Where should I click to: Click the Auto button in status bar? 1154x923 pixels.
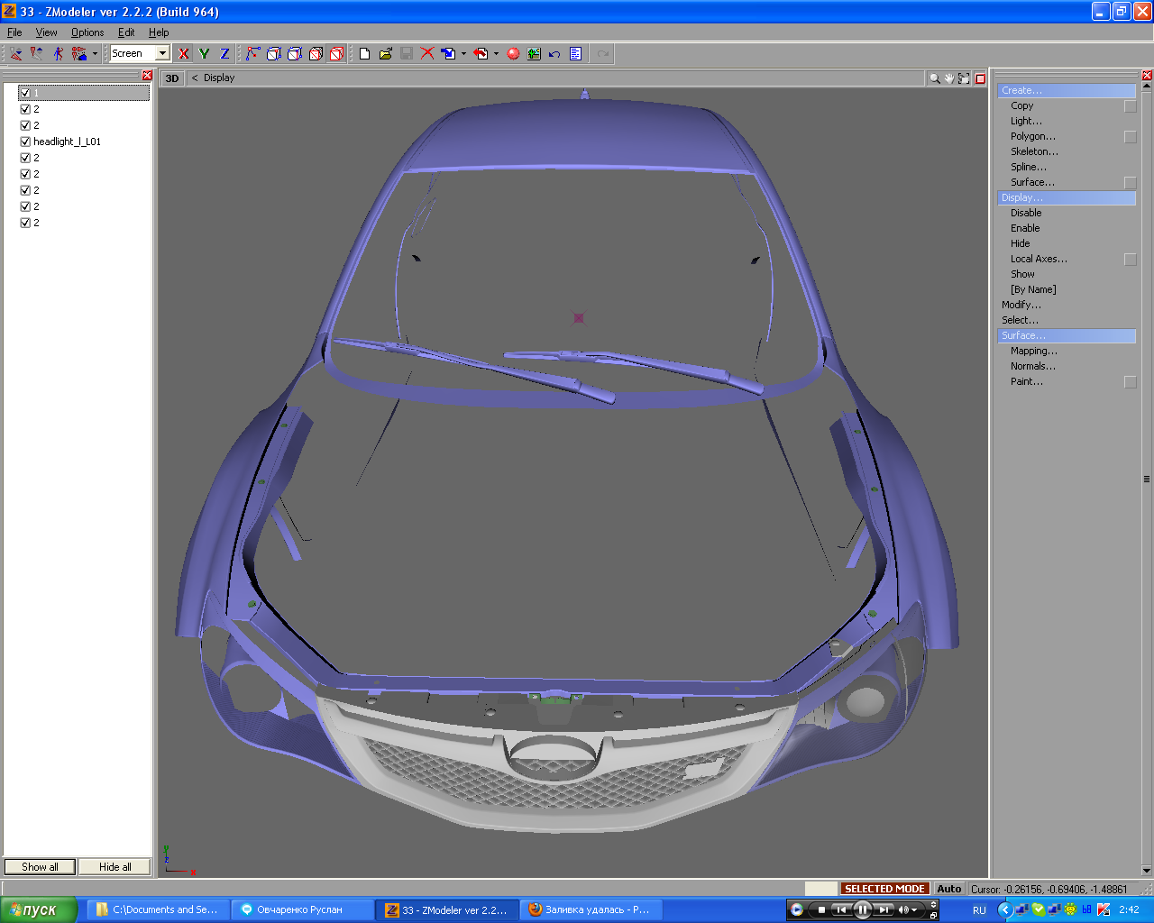948,889
